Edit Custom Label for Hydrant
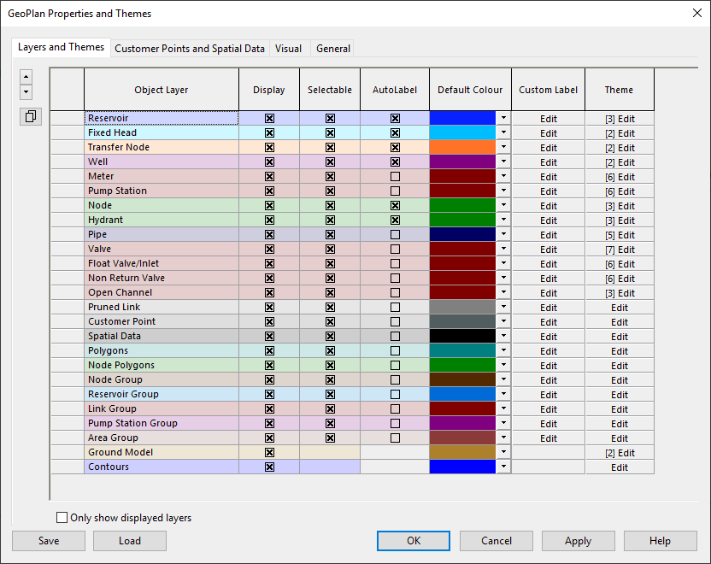 point(549,220)
